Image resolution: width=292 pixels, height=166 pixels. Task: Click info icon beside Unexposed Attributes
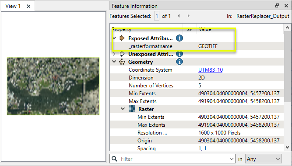[x=179, y=54]
